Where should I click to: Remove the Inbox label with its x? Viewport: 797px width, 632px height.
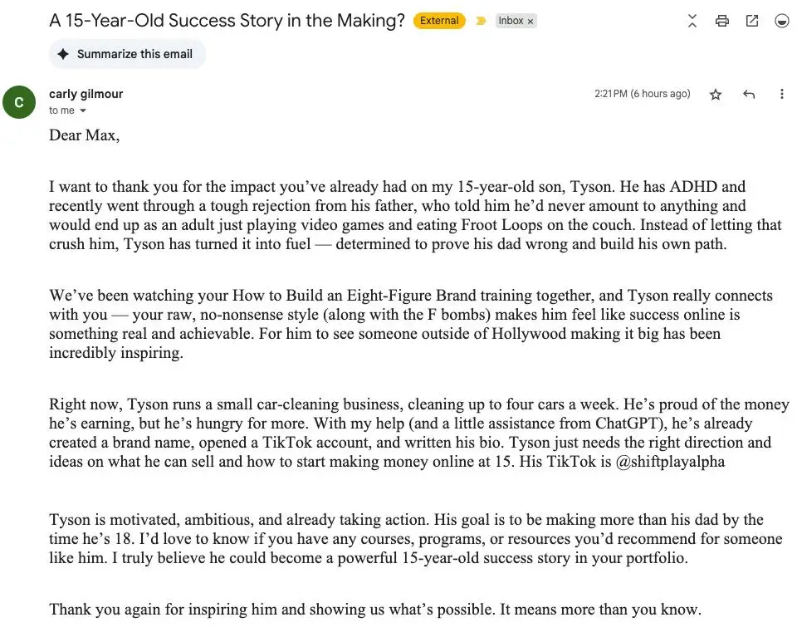(x=531, y=22)
